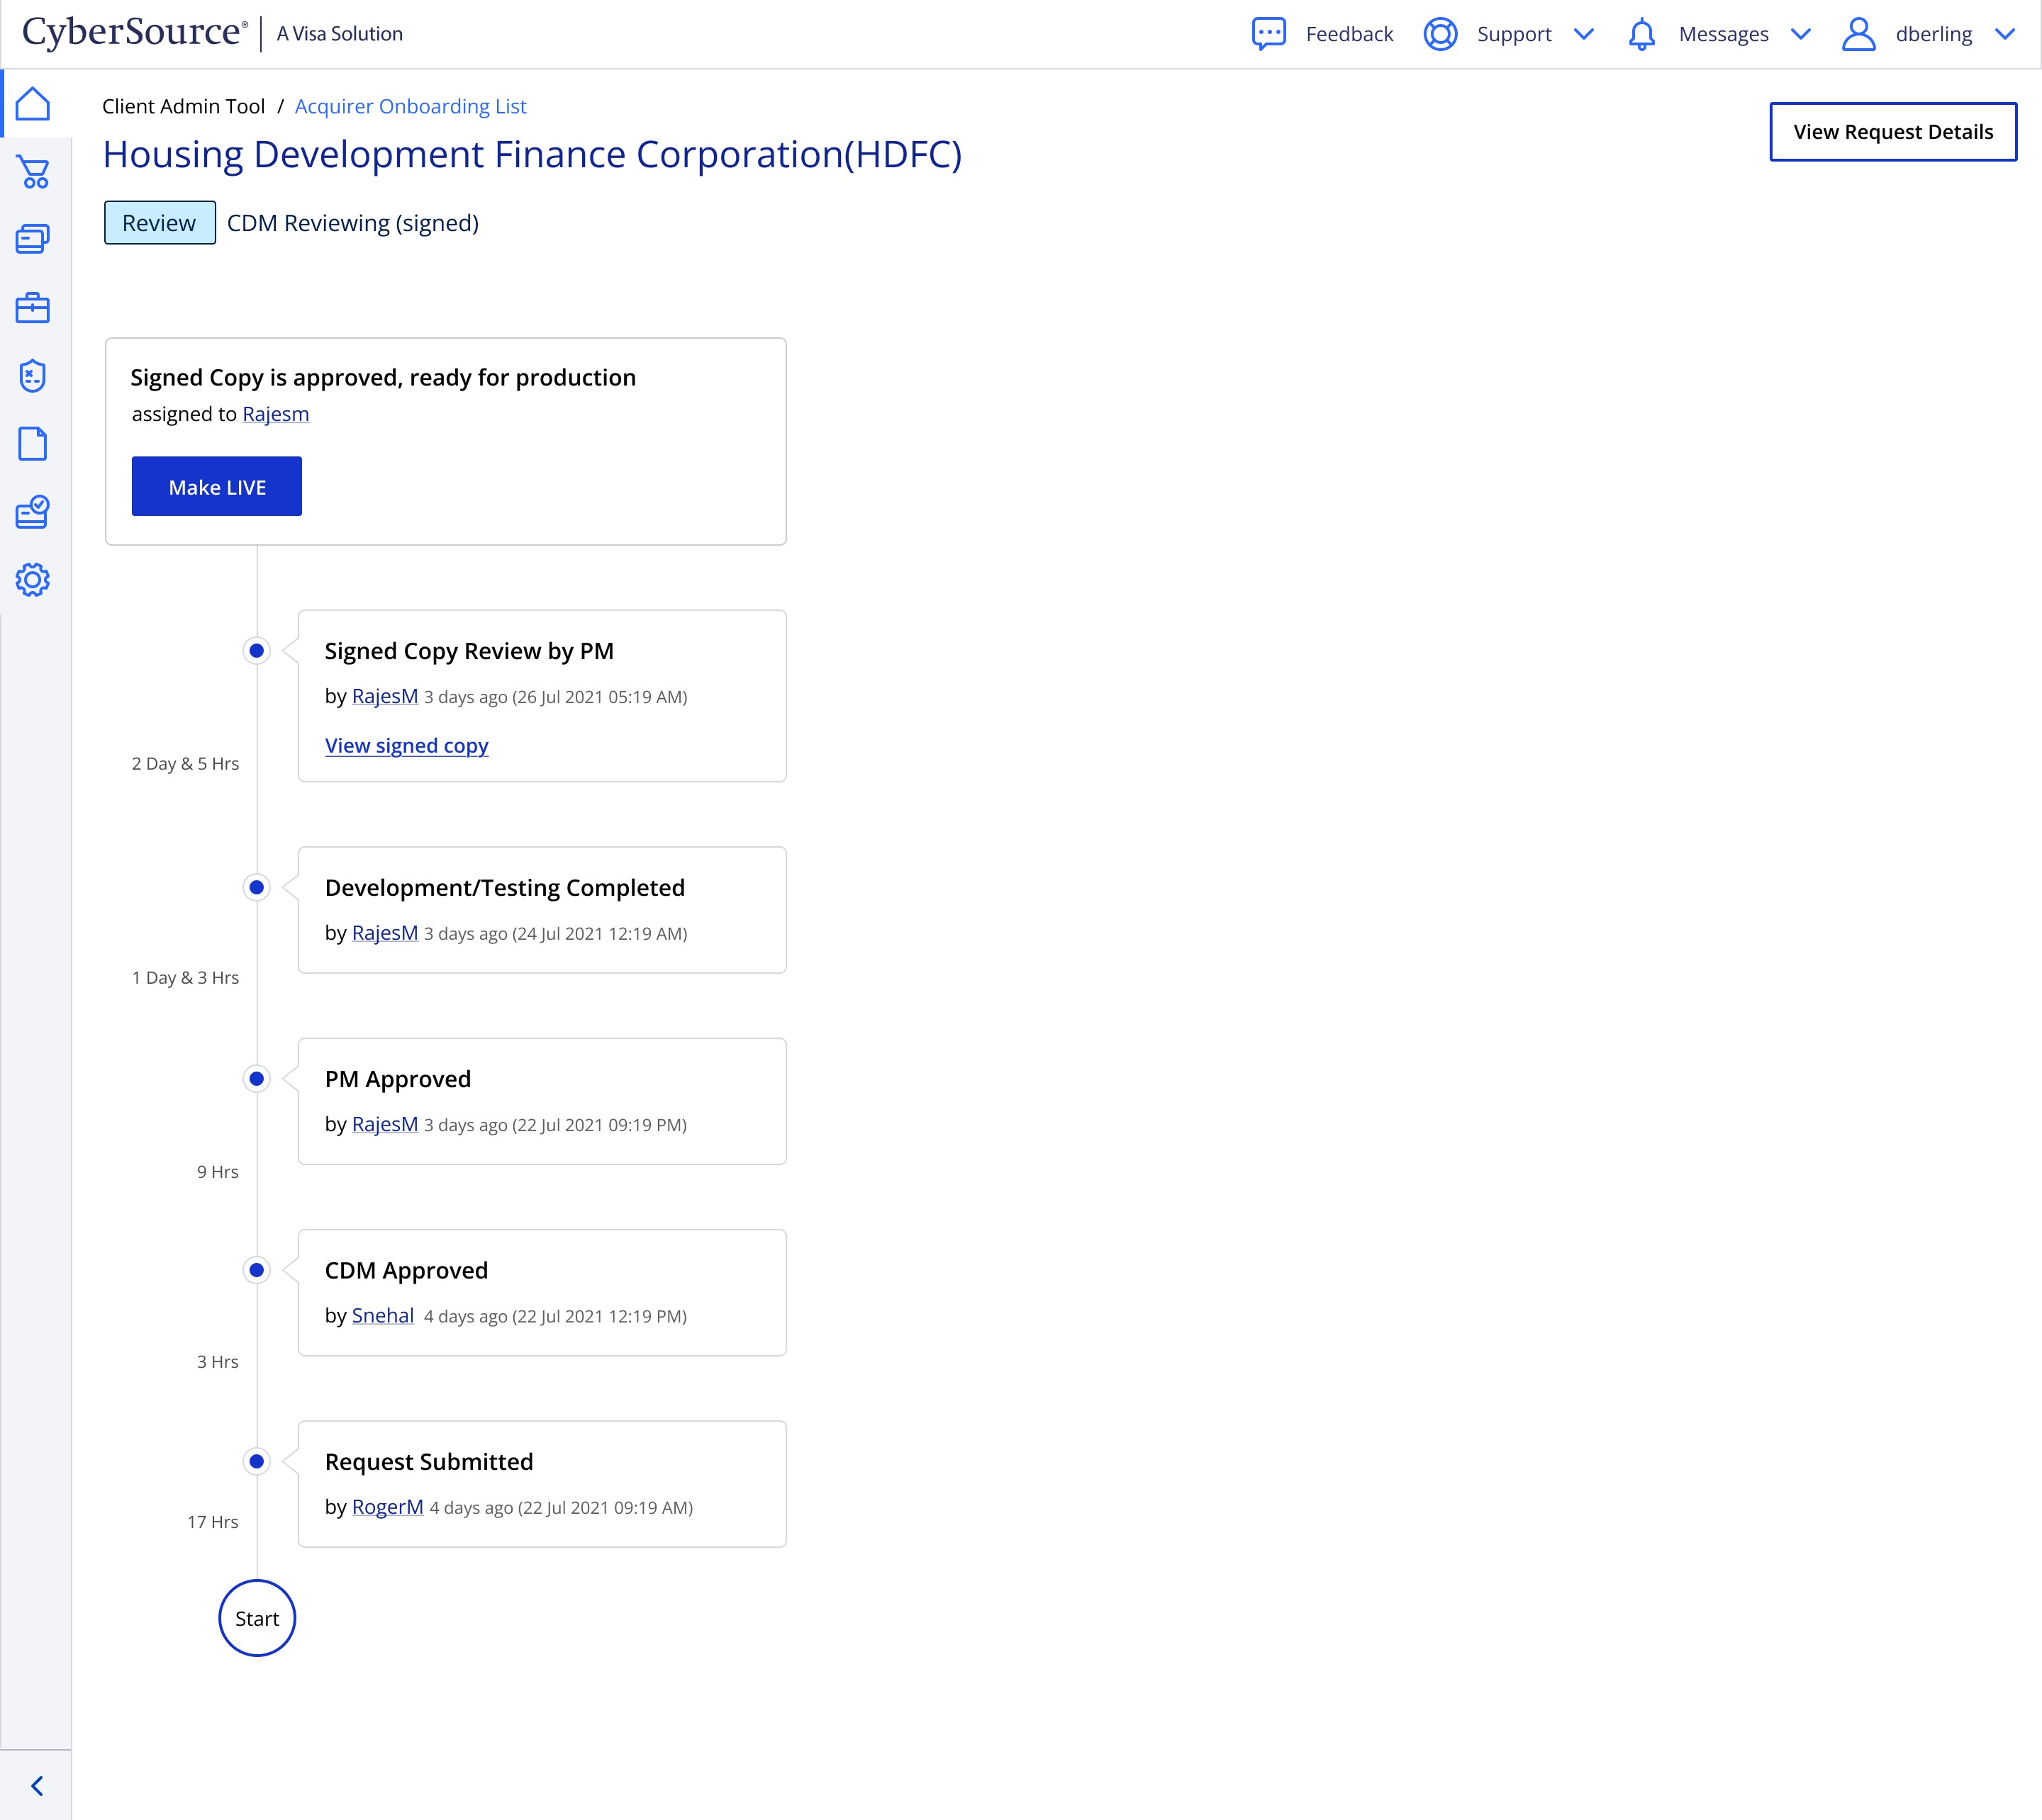Click the Make LIVE button

coord(217,487)
